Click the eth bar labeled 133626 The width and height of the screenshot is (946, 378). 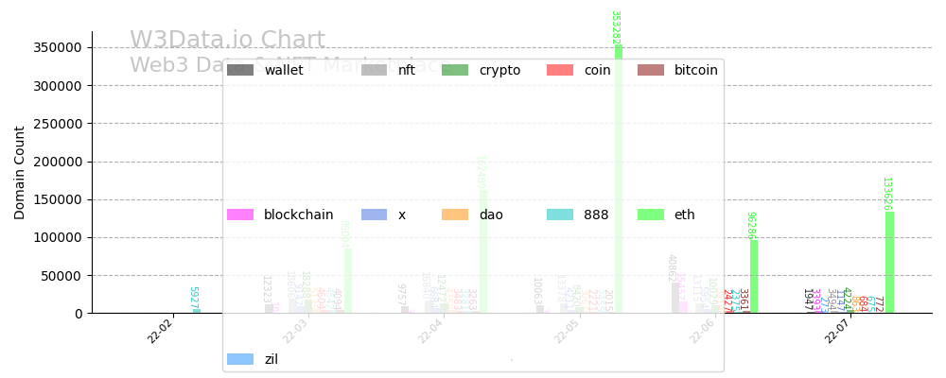[889, 263]
